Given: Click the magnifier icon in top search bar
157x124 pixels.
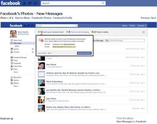Looking at the screenshot, I should point(103,3).
